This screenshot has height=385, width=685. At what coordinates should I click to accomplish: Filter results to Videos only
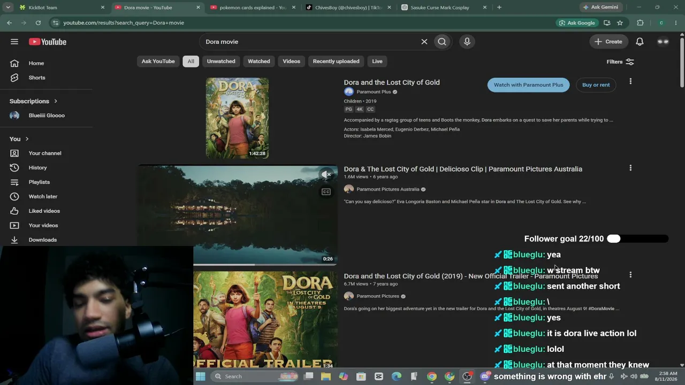(292, 61)
